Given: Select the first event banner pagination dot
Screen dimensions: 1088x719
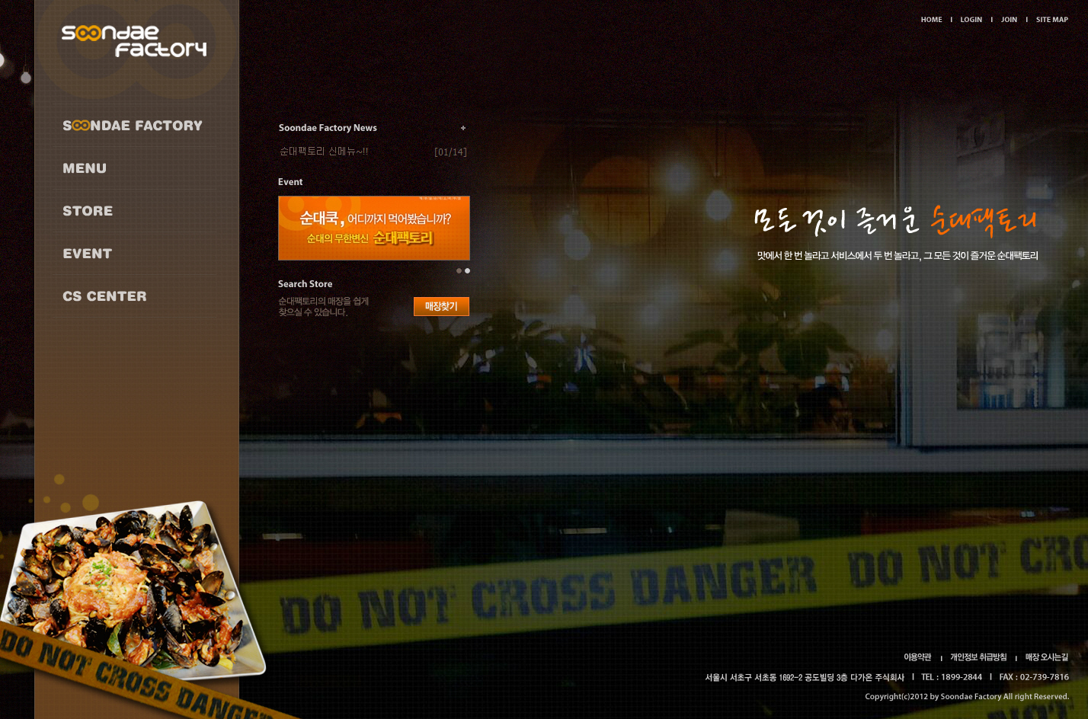Looking at the screenshot, I should click(459, 270).
